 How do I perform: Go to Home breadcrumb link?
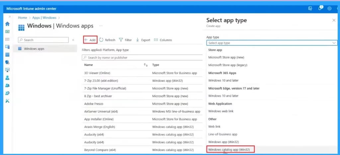[23, 18]
